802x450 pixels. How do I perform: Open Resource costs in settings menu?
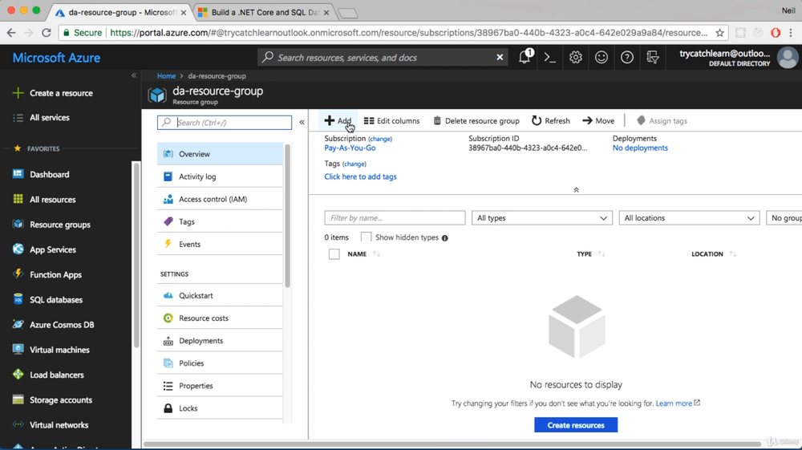[x=204, y=318]
